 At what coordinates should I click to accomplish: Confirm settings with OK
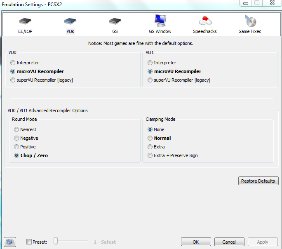point(196,242)
